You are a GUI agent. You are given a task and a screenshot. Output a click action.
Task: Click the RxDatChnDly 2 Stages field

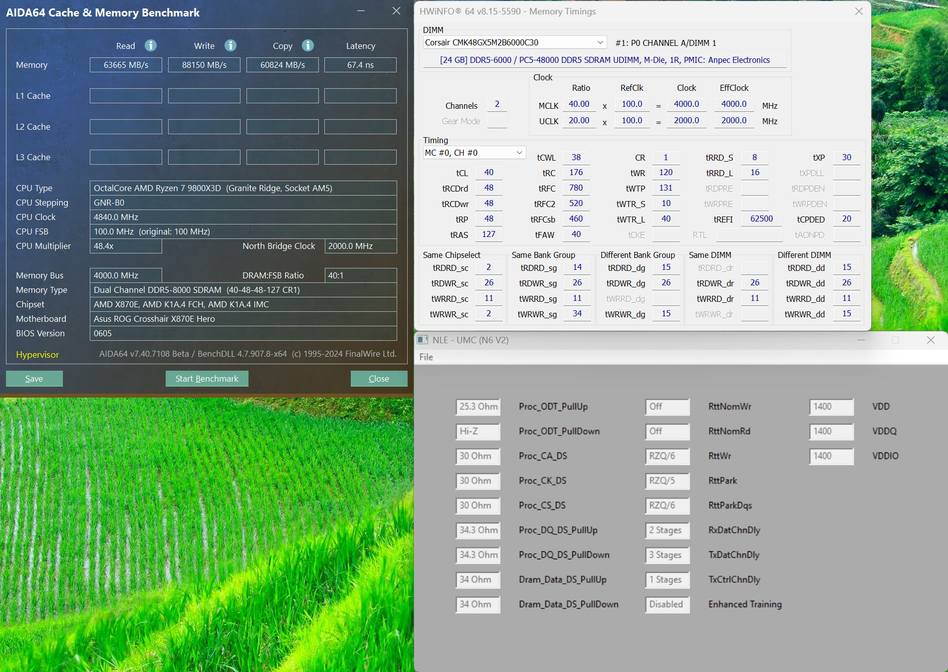(x=667, y=530)
